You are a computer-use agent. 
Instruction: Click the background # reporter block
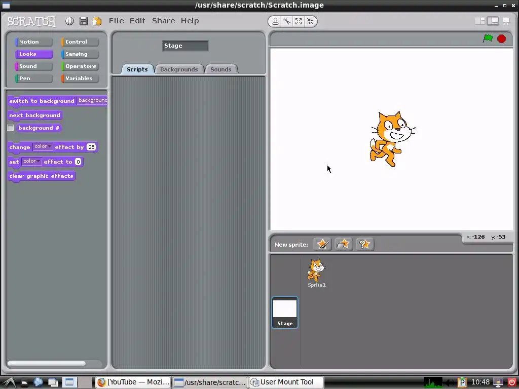(x=39, y=128)
